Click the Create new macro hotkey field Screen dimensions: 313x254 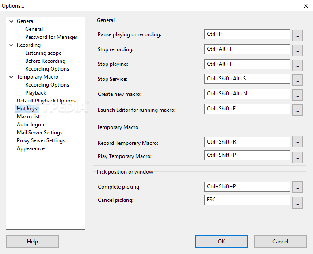tap(247, 94)
